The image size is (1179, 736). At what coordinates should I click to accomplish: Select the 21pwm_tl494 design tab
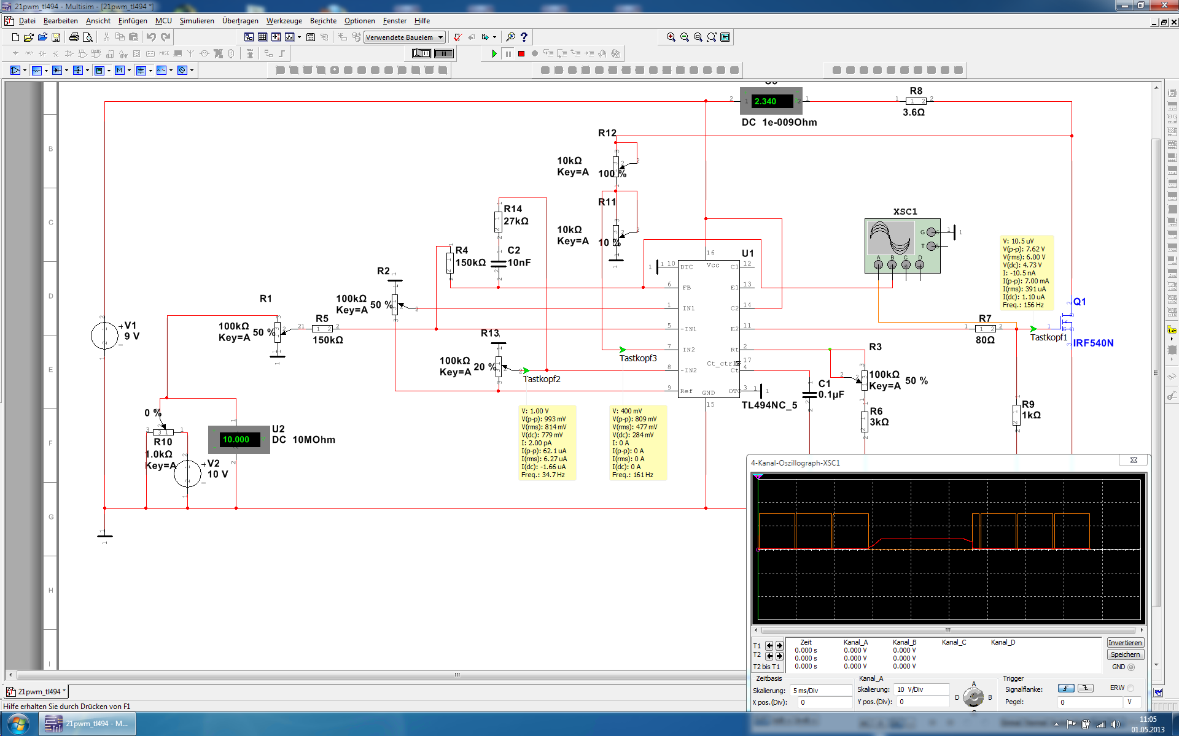pos(36,692)
